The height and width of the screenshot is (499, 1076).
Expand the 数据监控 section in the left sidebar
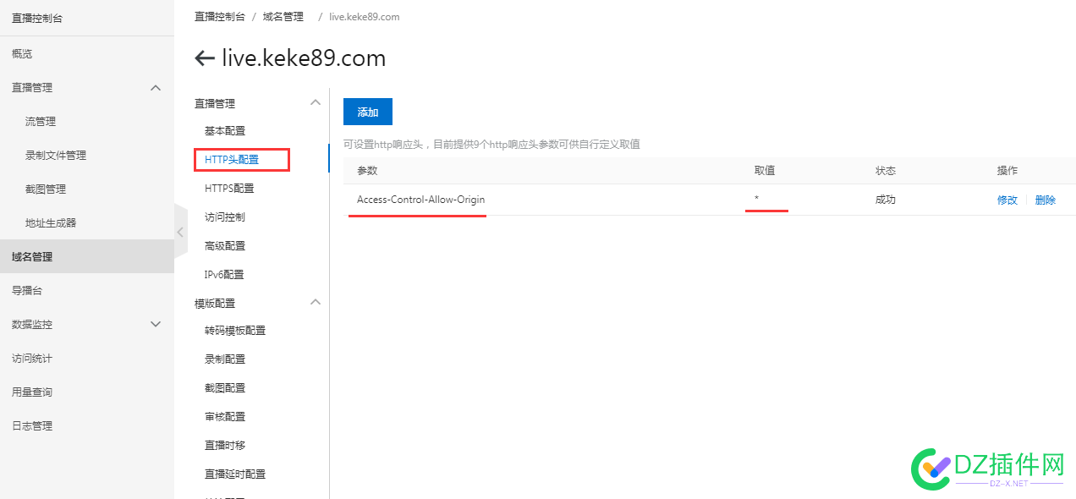point(156,324)
